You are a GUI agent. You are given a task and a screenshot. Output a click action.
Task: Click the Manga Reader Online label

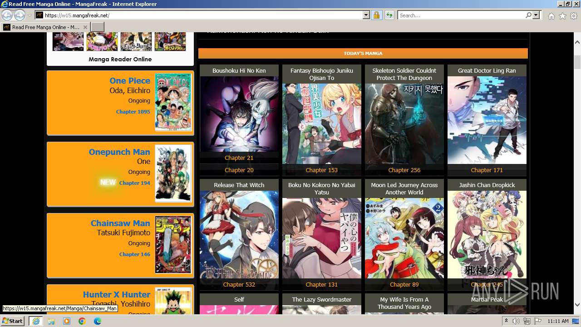120,59
